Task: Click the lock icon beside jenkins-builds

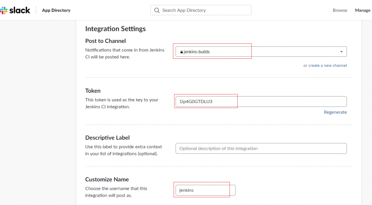Action: [x=181, y=52]
